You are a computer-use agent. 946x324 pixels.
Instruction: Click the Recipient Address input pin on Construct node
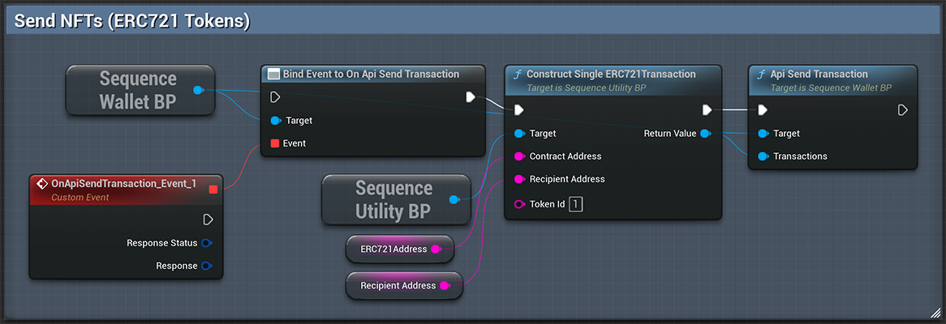518,179
